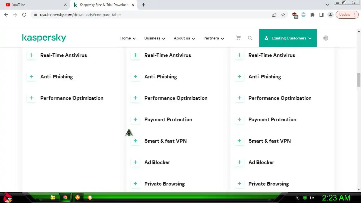Click the Chrome taskbar icon
This screenshot has height=203, width=361.
(x=65, y=197)
